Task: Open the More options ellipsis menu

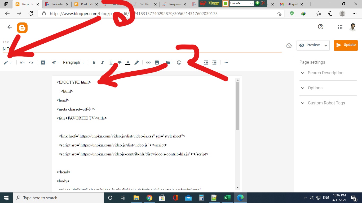Action: coord(226,62)
